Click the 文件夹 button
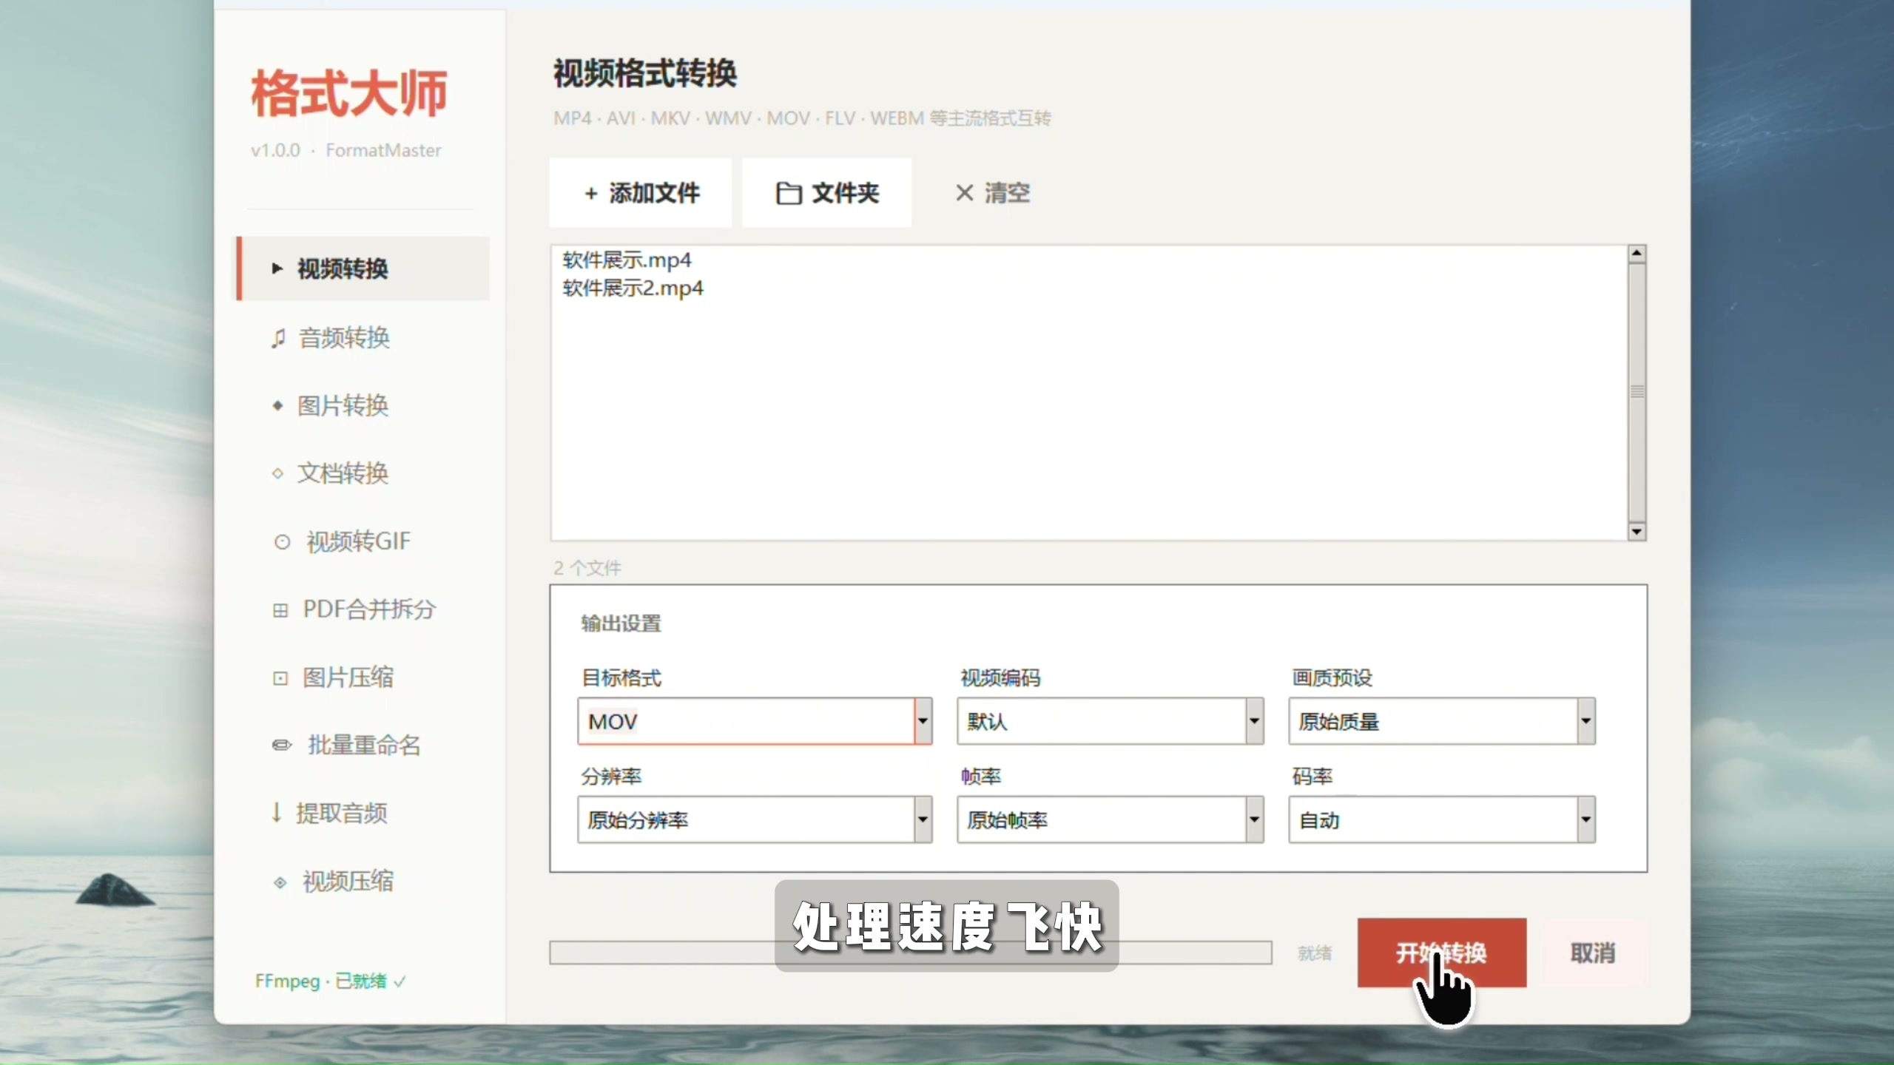1894x1065 pixels. [x=826, y=193]
